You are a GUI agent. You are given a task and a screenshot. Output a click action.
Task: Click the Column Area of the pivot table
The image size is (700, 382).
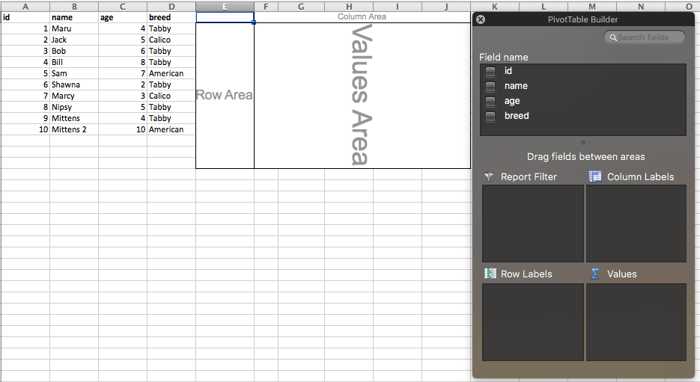click(362, 17)
